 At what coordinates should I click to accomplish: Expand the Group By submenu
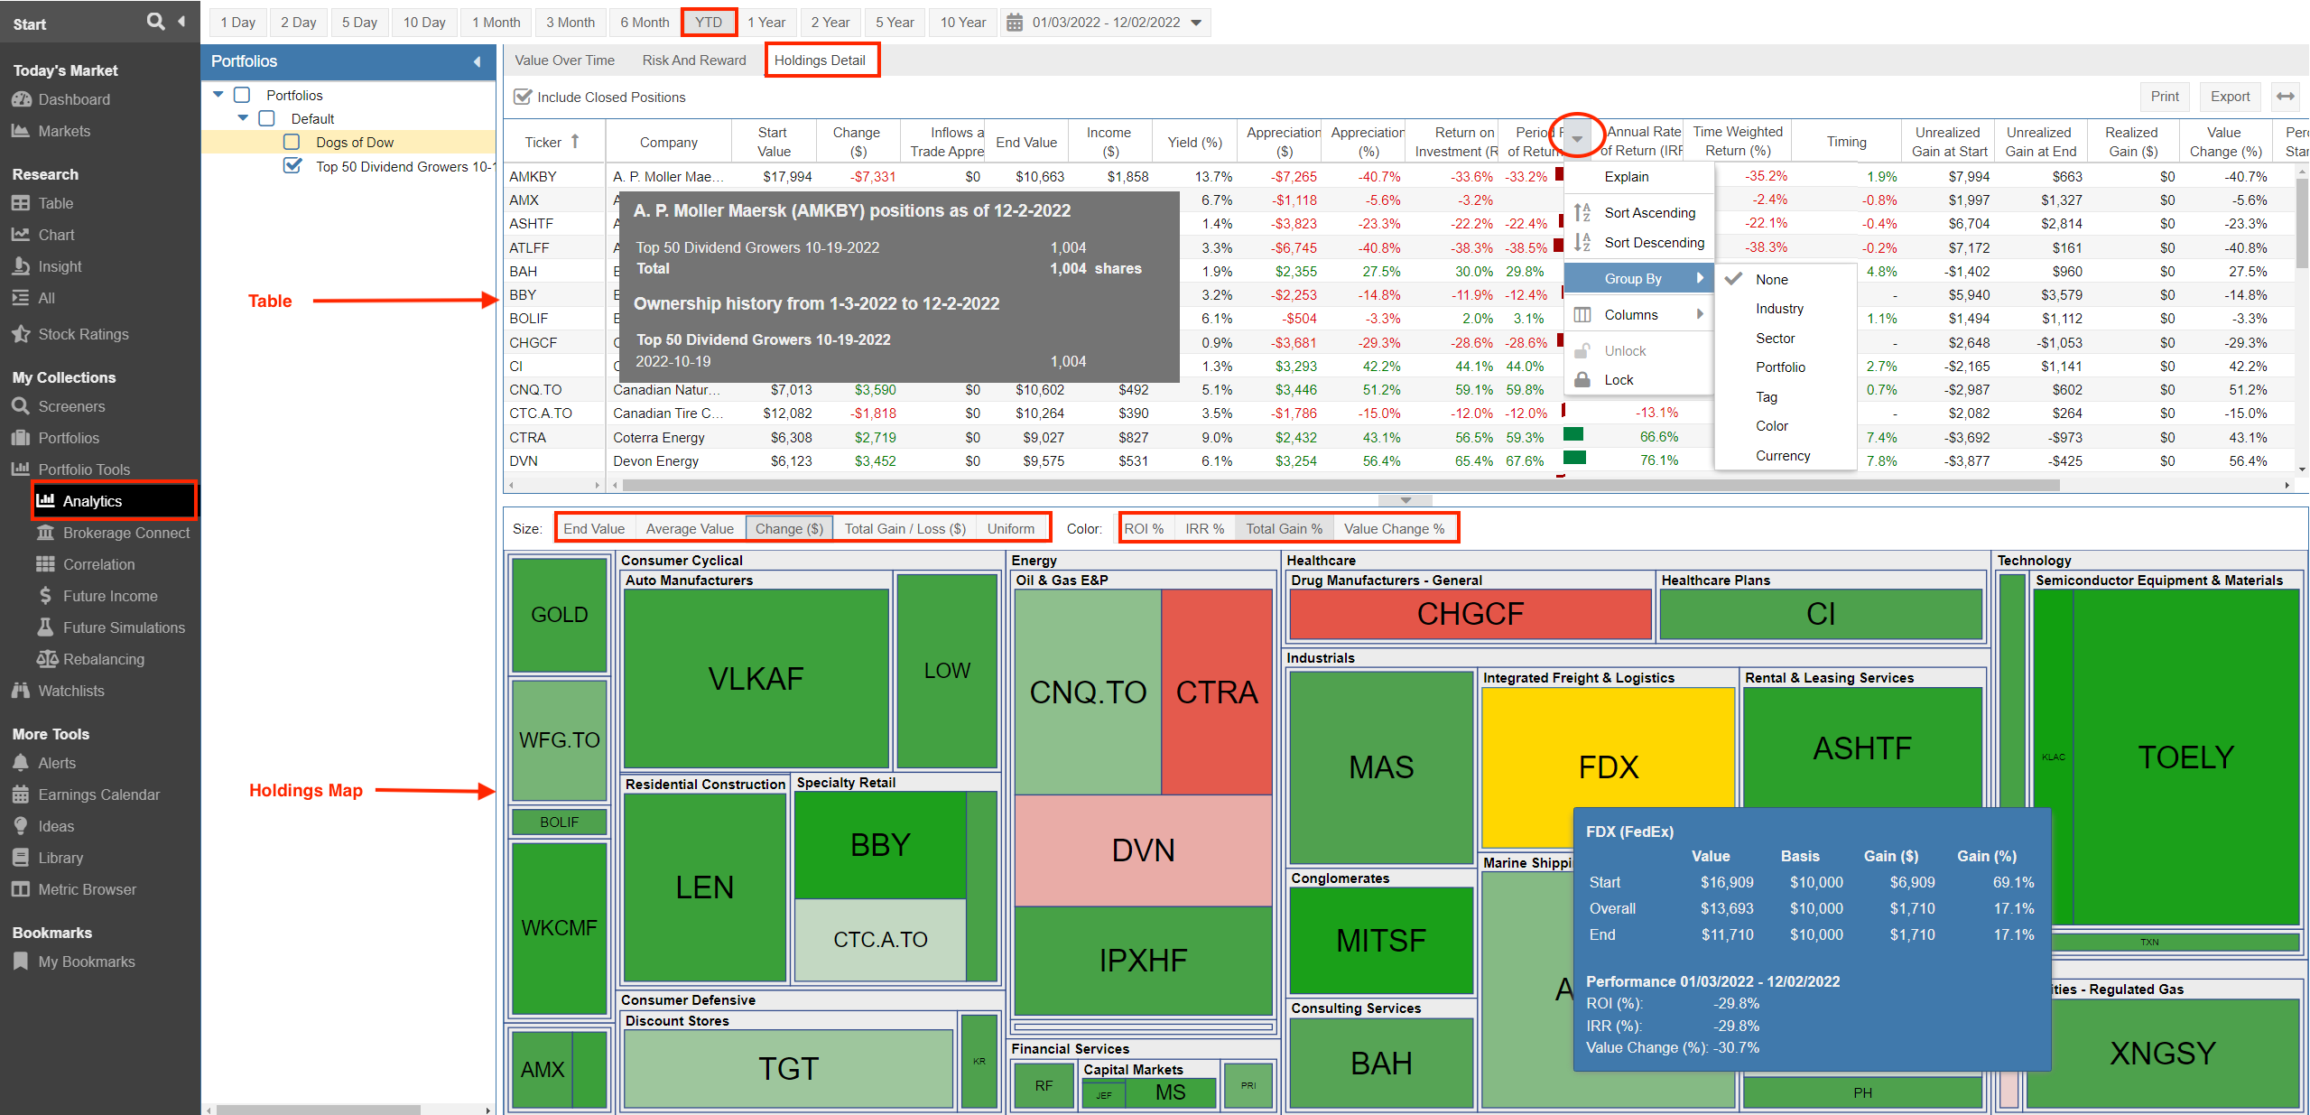1639,278
